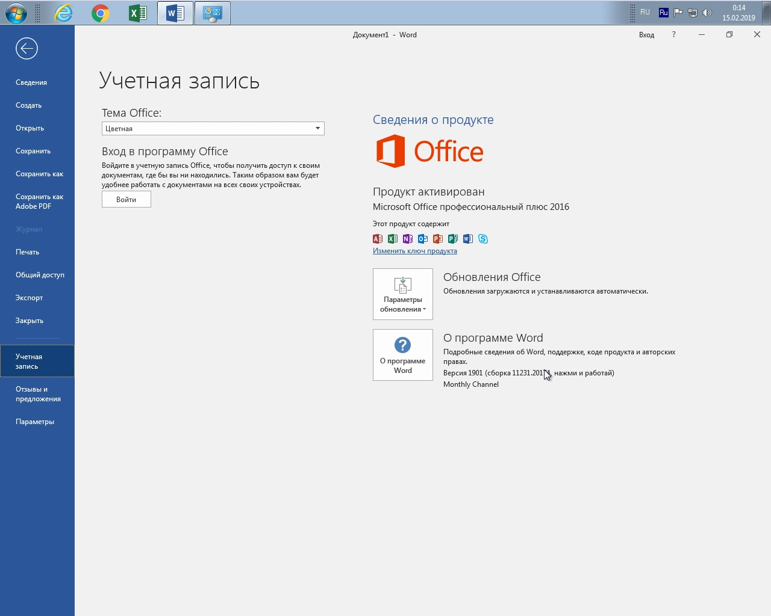
Task: Open Windows Start menu
Action: pyautogui.click(x=16, y=13)
